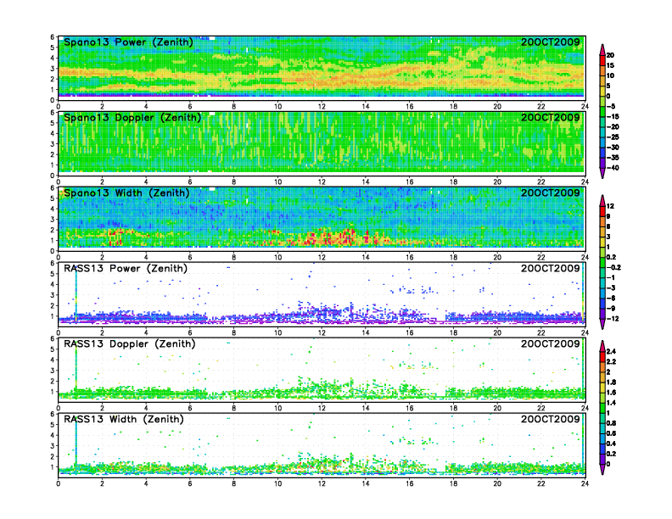Viewport: 672px width, 519px height.
Task: Select the 20OCT2009 date in RASS13 Doppler panel
Action: (551, 343)
